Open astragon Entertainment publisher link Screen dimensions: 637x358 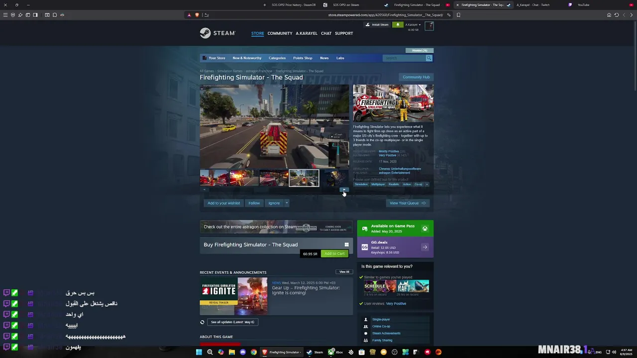[x=395, y=173]
